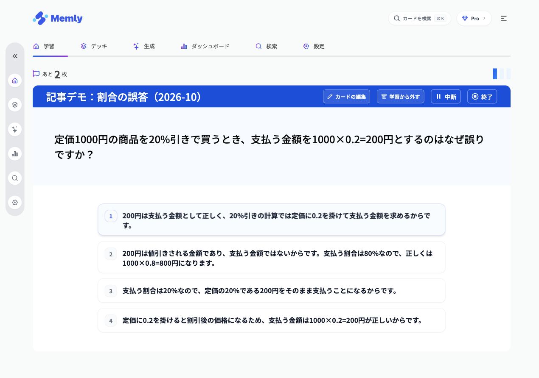Select answer option 4
This screenshot has height=378, width=539.
coord(272,320)
